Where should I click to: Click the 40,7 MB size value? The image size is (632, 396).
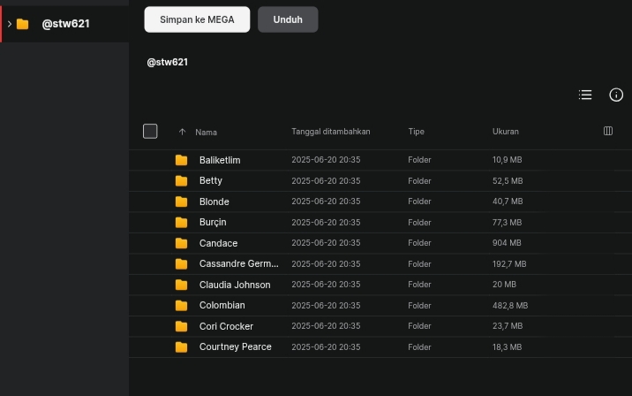pos(508,202)
